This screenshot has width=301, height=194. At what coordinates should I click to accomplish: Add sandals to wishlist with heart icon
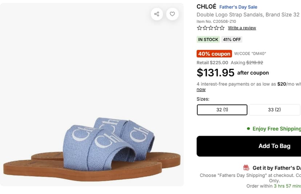tap(172, 14)
